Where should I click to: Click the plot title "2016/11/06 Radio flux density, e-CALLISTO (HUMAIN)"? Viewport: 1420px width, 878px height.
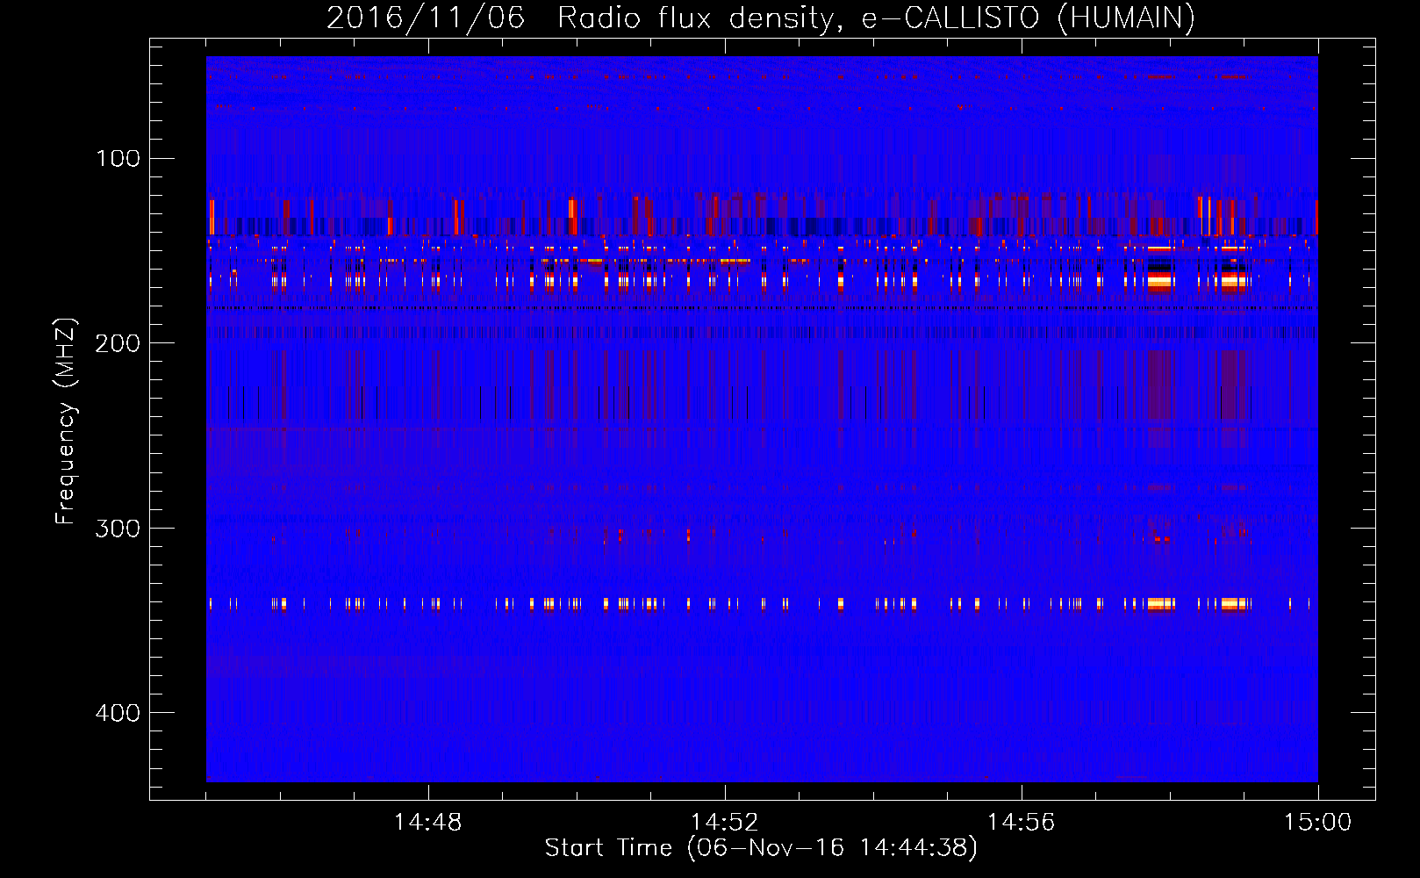point(761,18)
